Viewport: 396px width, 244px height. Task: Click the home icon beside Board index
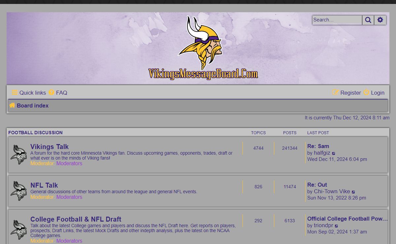pos(12,106)
